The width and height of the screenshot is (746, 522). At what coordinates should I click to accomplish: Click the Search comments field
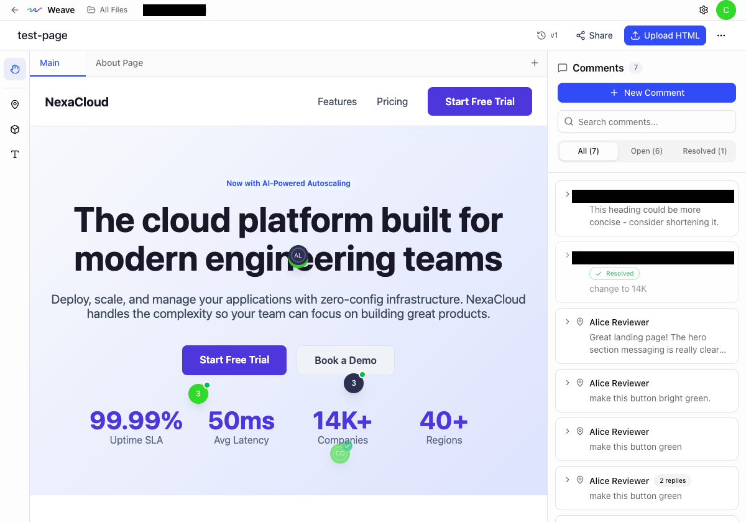pos(653,122)
